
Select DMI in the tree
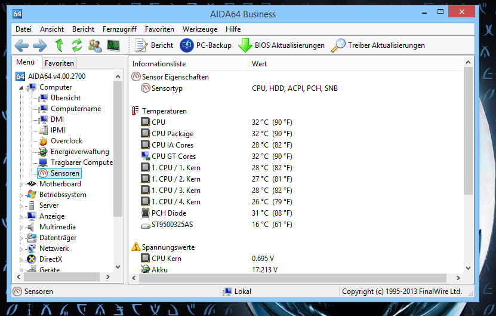tap(57, 119)
